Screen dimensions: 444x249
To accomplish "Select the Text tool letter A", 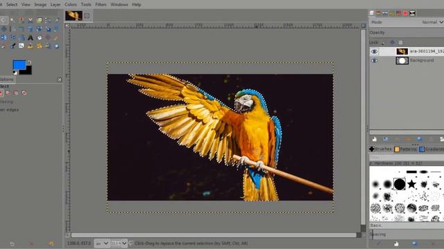I will pos(31,37).
